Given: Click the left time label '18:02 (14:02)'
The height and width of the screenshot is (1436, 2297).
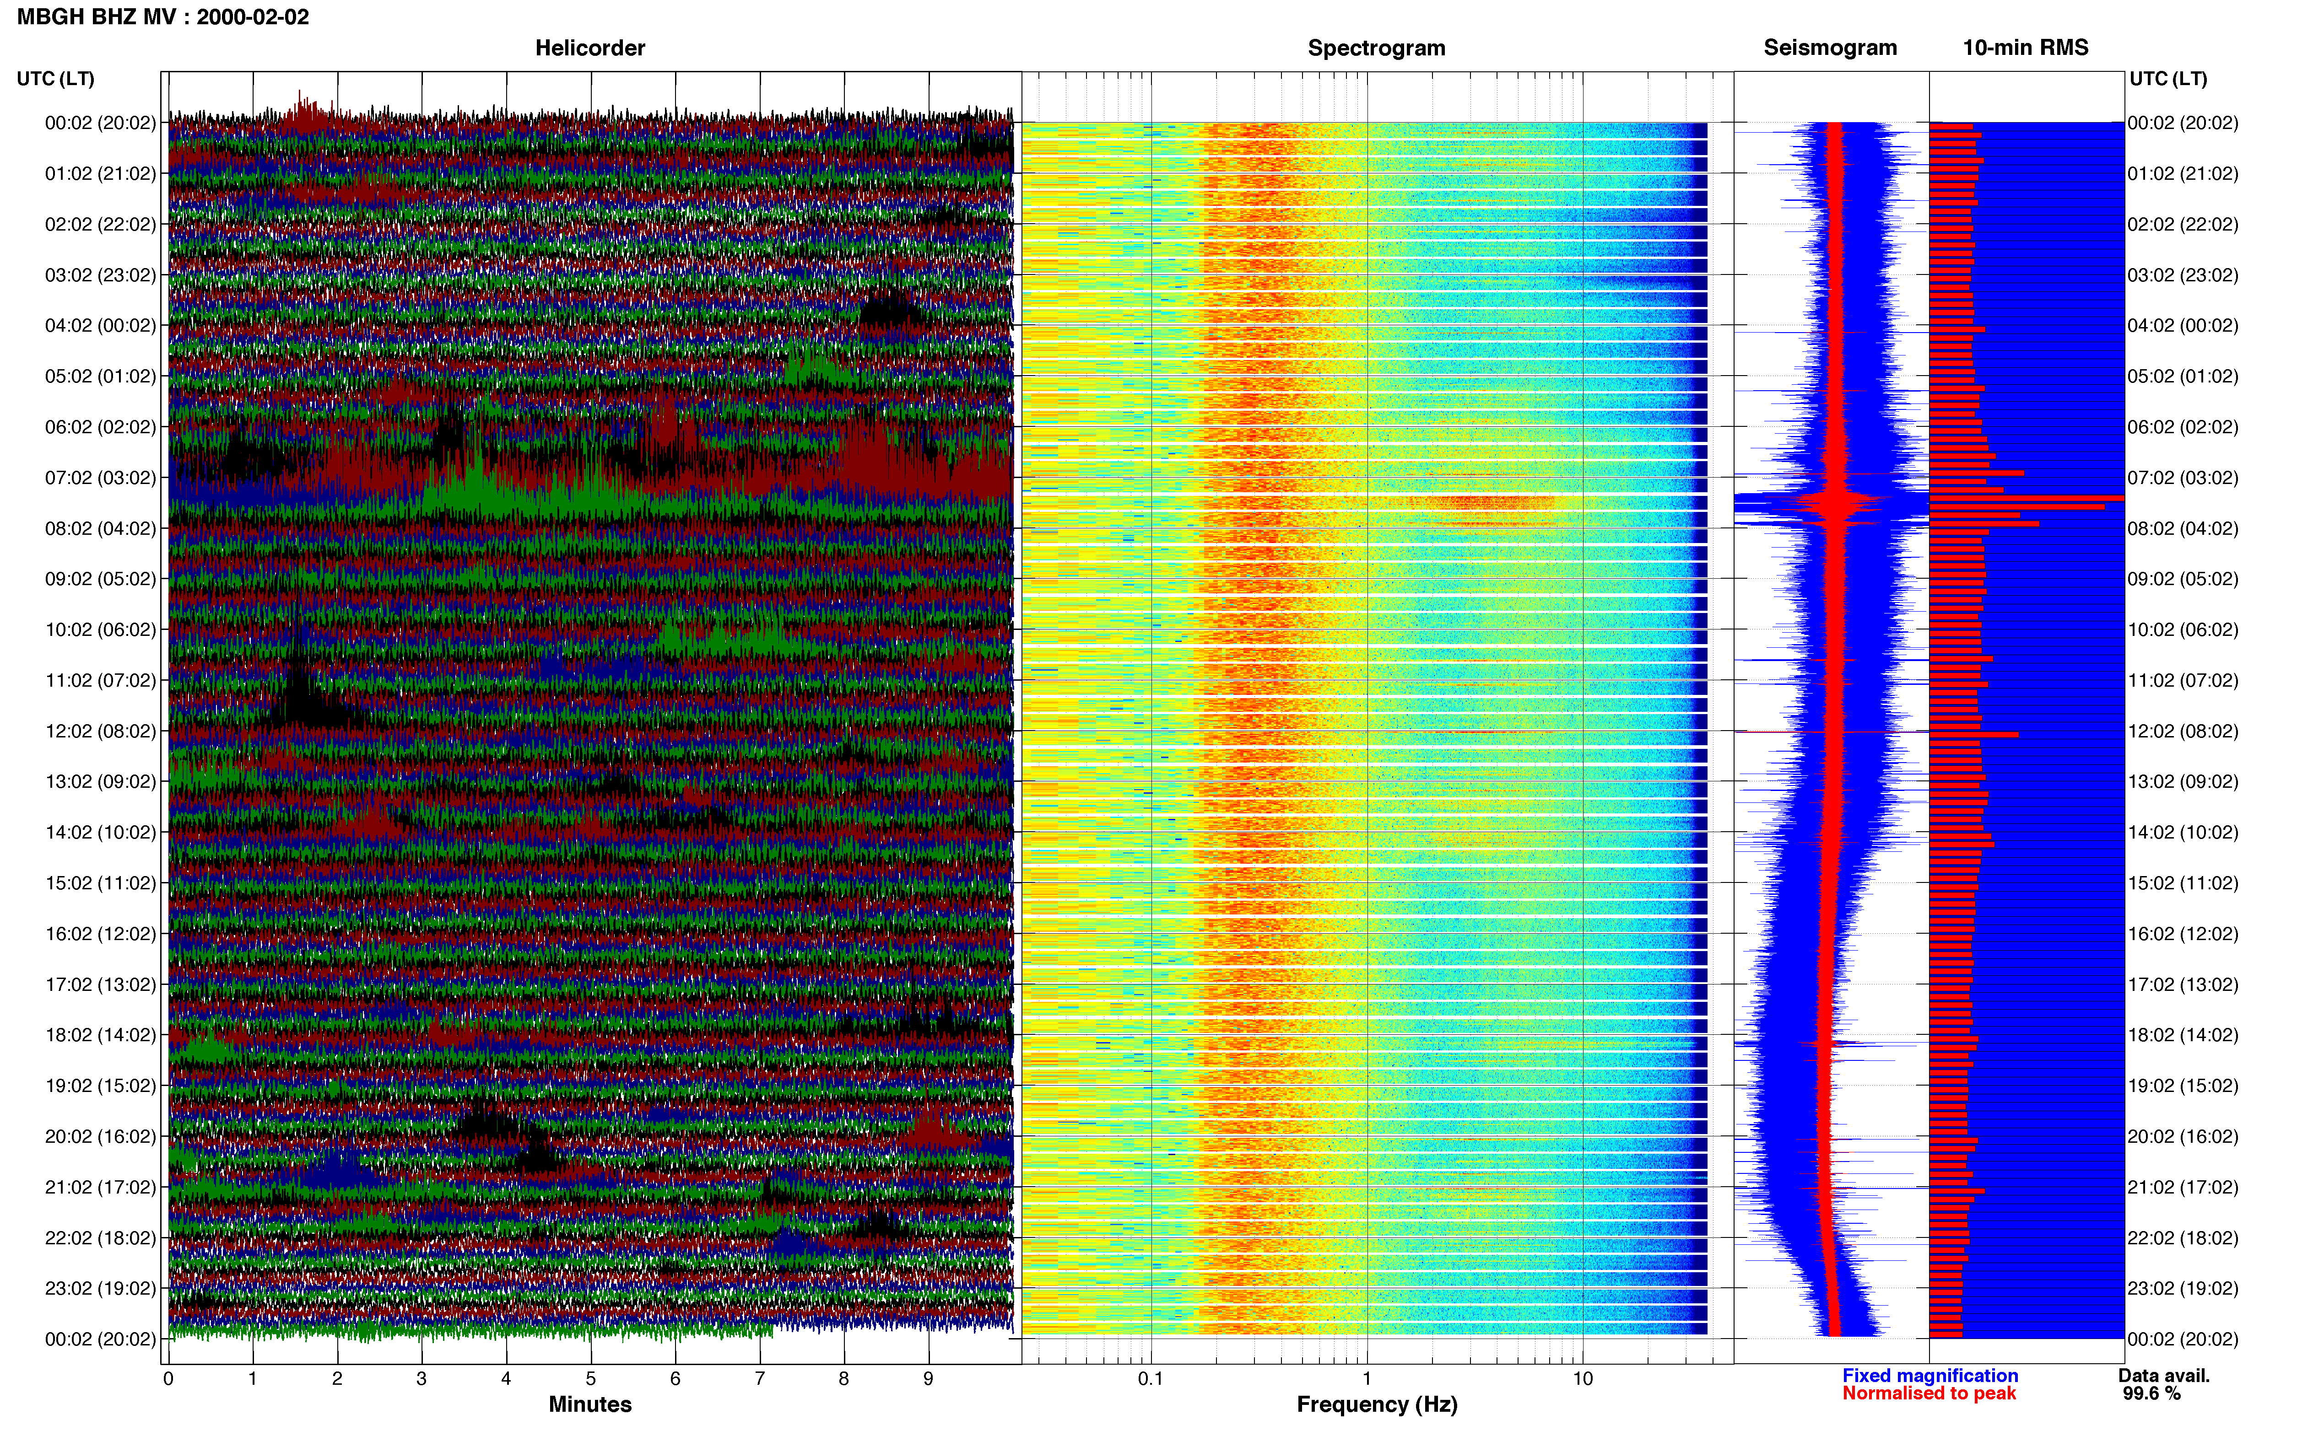Looking at the screenshot, I should 100,1035.
